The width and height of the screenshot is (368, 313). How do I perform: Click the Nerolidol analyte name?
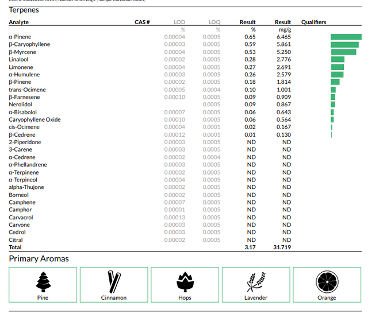(21, 105)
